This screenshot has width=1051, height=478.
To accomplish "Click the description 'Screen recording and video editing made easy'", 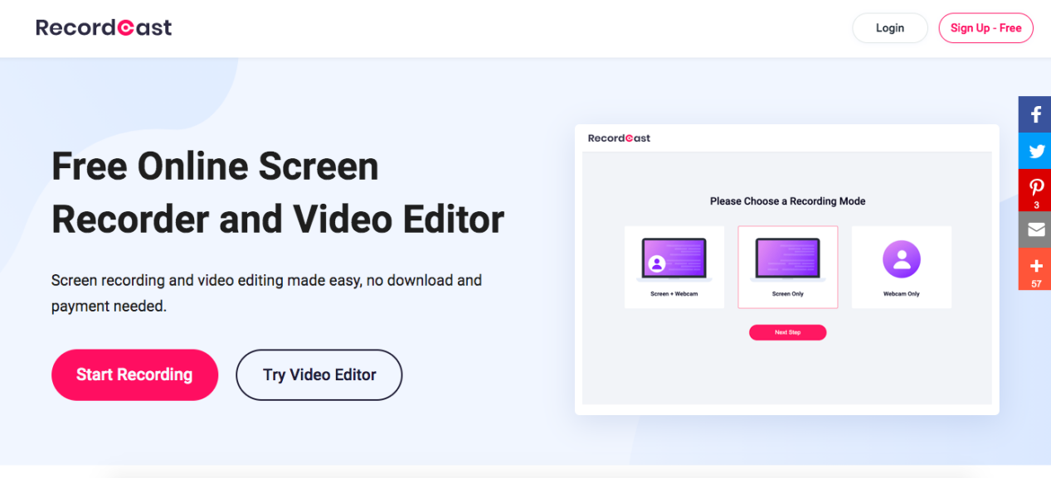I will (266, 293).
